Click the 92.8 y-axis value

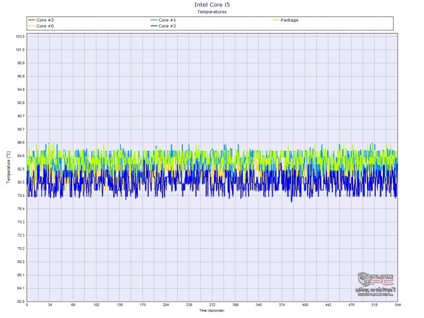tap(21, 103)
